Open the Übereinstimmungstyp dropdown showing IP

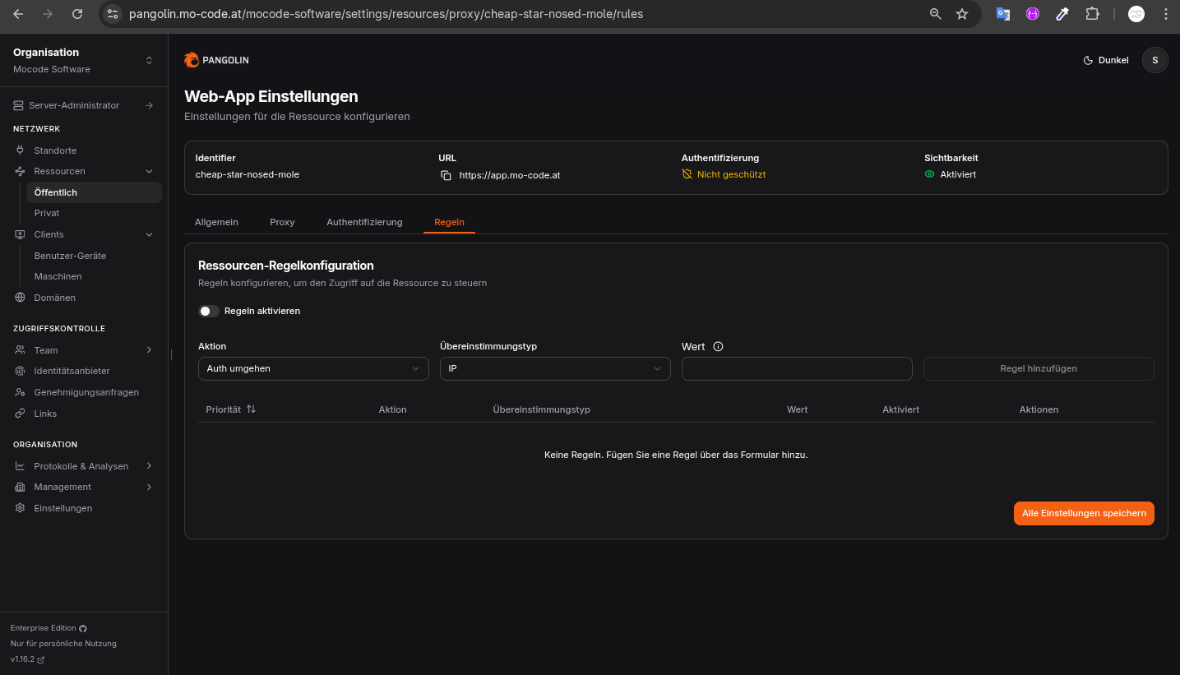tap(555, 369)
